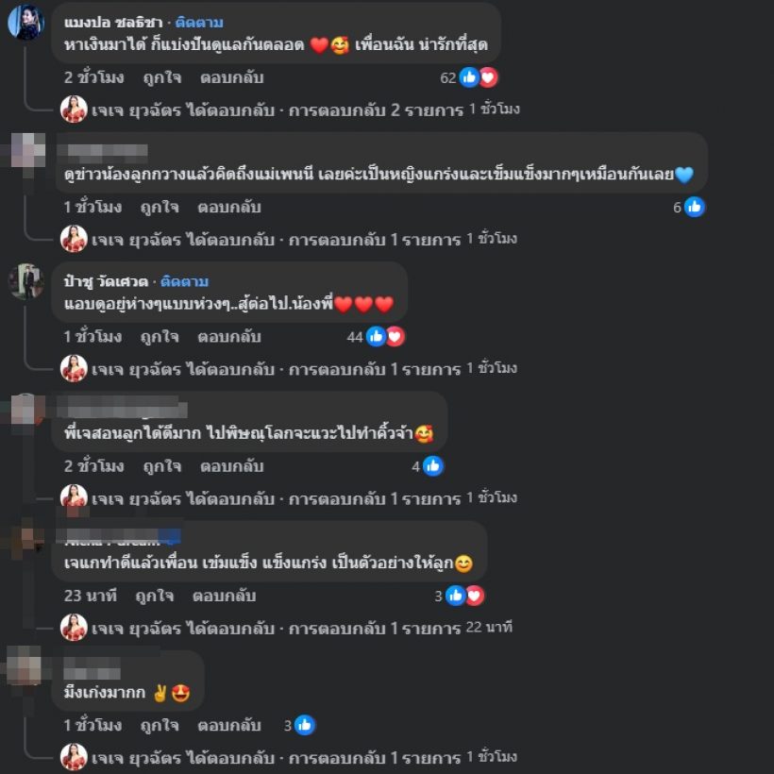774x774 pixels.
Task: Open the commenter name แมงปอ ชลธิชา
Action: click(x=113, y=23)
